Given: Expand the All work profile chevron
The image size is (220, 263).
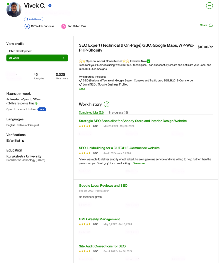Looking at the screenshot, I should (64, 58).
